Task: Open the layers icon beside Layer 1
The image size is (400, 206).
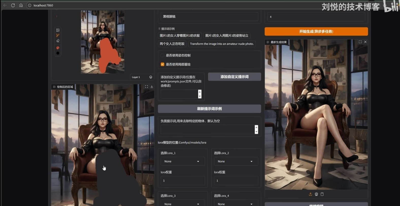Action: (151, 77)
